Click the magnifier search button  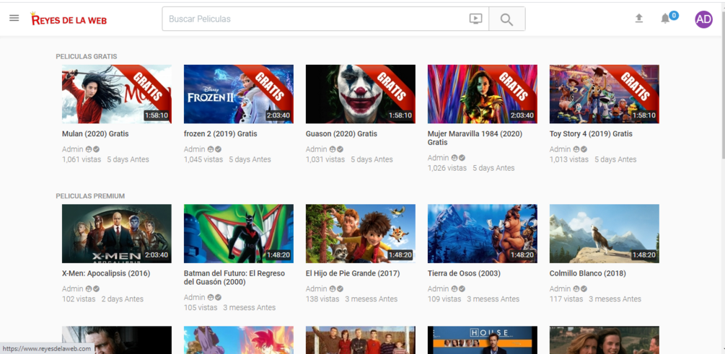click(506, 19)
